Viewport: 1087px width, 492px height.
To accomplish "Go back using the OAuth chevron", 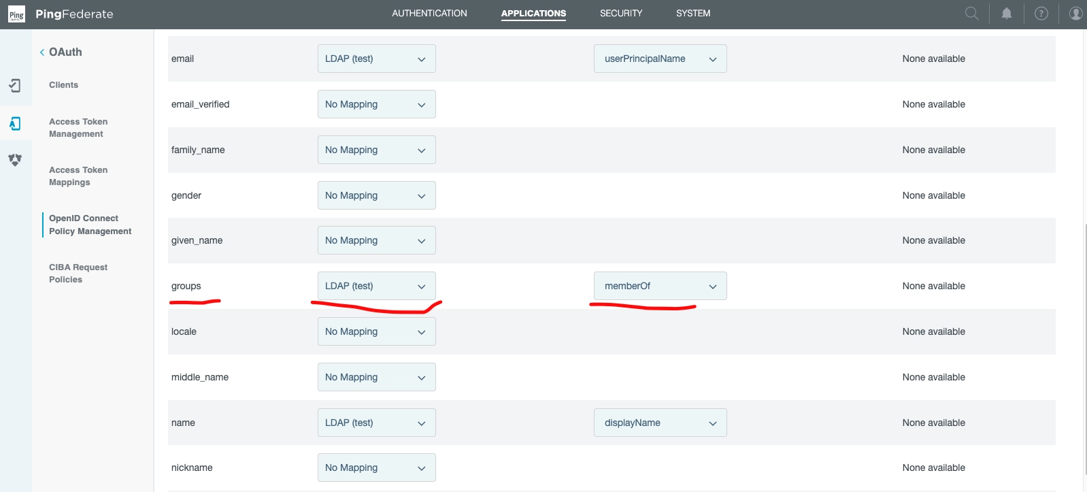I will [x=42, y=52].
